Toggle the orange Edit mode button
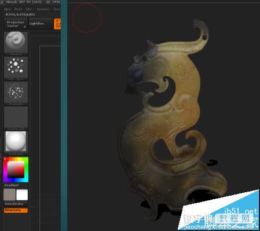 tap(57, 24)
